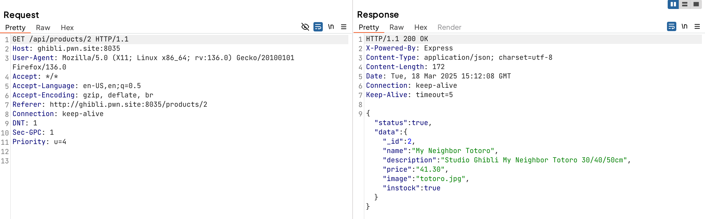Click the '"status":true' JSON line
The image size is (705, 219).
(x=403, y=123)
